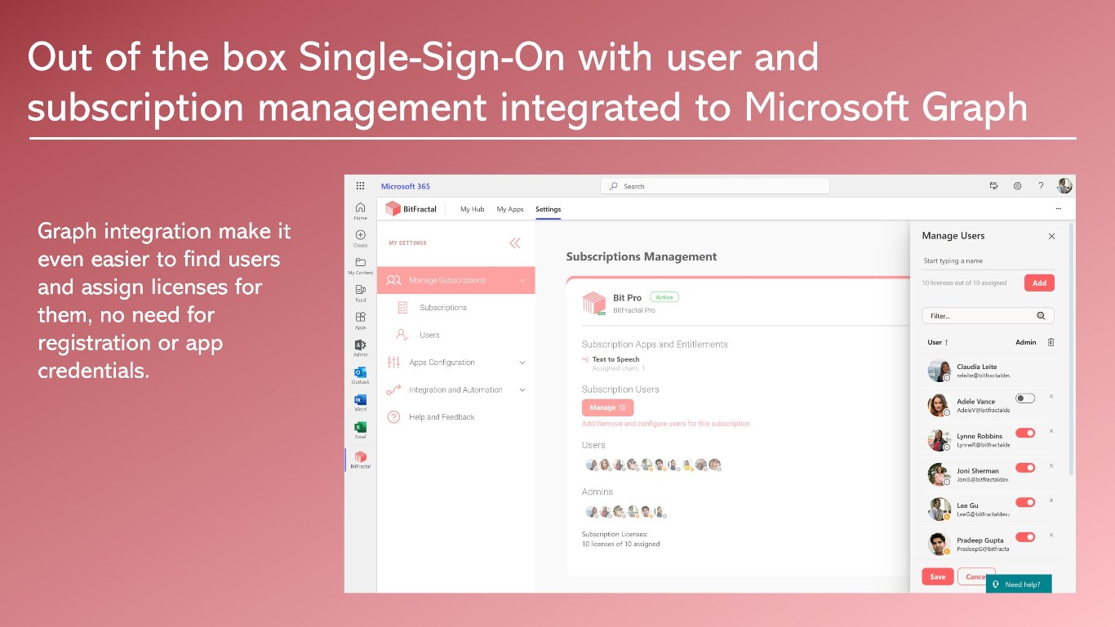1115x627 pixels.
Task: Remove Joni Sherman with the x icon
Action: pyautogui.click(x=1051, y=466)
